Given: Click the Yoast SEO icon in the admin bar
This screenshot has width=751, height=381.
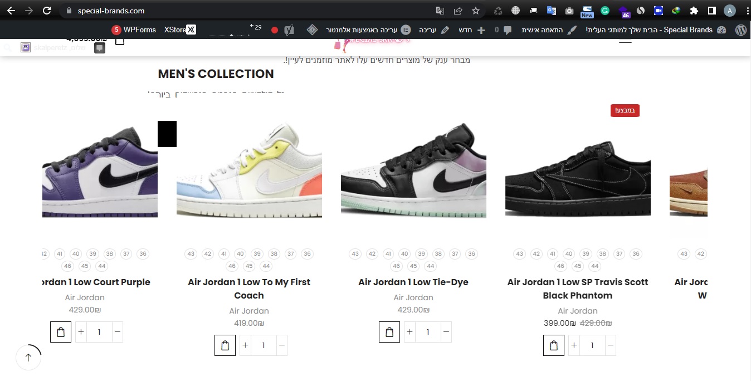Looking at the screenshot, I should click(x=289, y=30).
